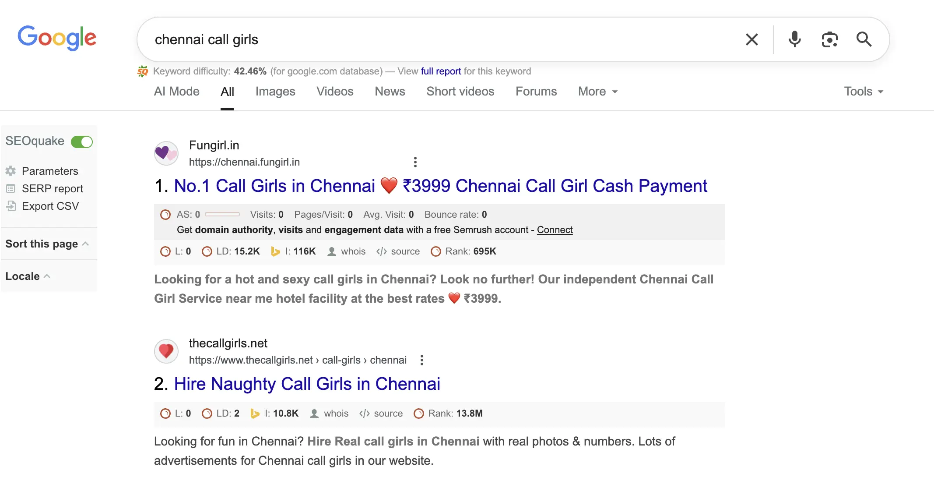The width and height of the screenshot is (934, 495).
Task: Click the Rank: 13.8M icon
Action: (x=419, y=414)
